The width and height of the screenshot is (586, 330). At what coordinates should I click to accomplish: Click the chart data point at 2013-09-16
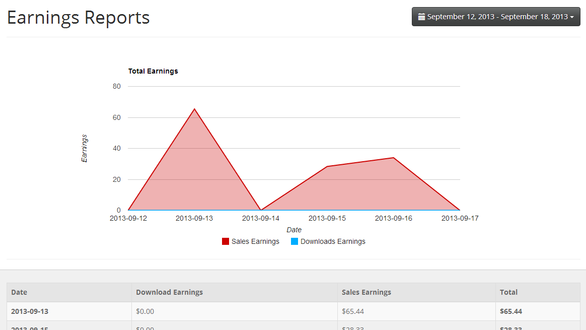[394, 158]
